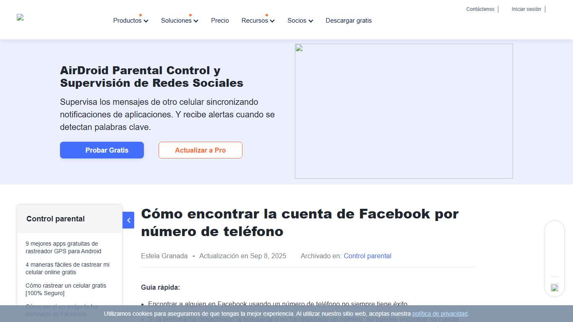This screenshot has width=573, height=322.
Task: Collapse the Control parental sidebar
Action: [128, 220]
